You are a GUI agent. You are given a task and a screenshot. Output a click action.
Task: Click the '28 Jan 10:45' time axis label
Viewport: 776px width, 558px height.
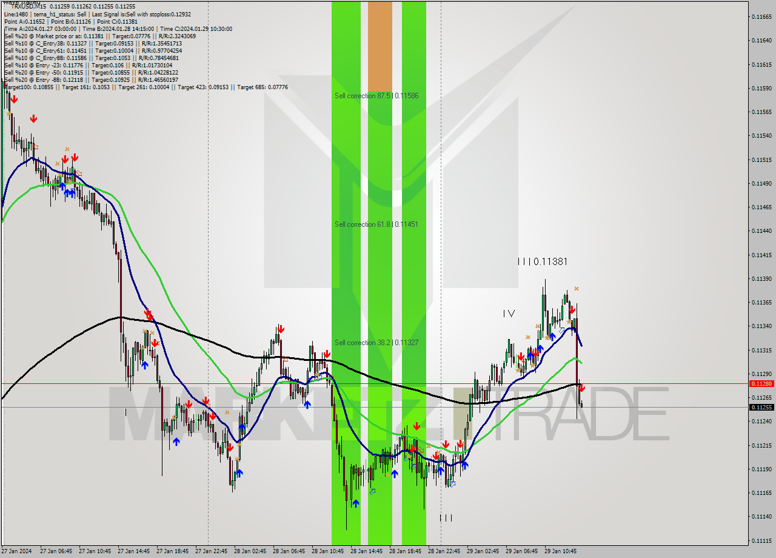click(328, 551)
